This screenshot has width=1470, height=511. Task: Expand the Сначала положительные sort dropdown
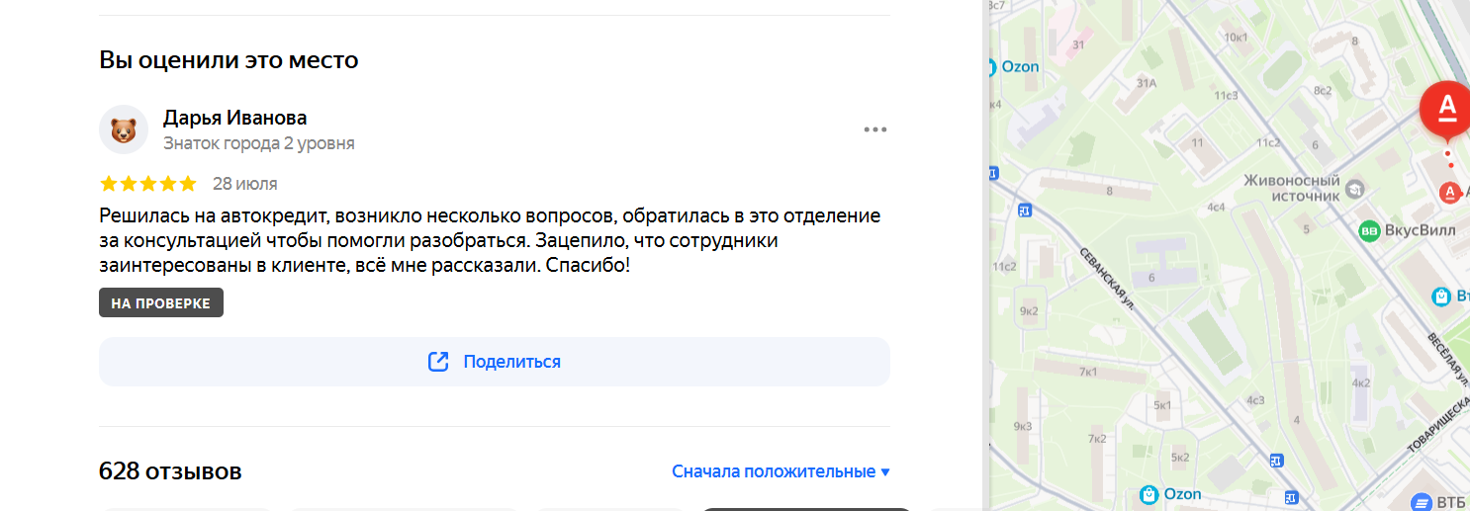click(x=781, y=471)
